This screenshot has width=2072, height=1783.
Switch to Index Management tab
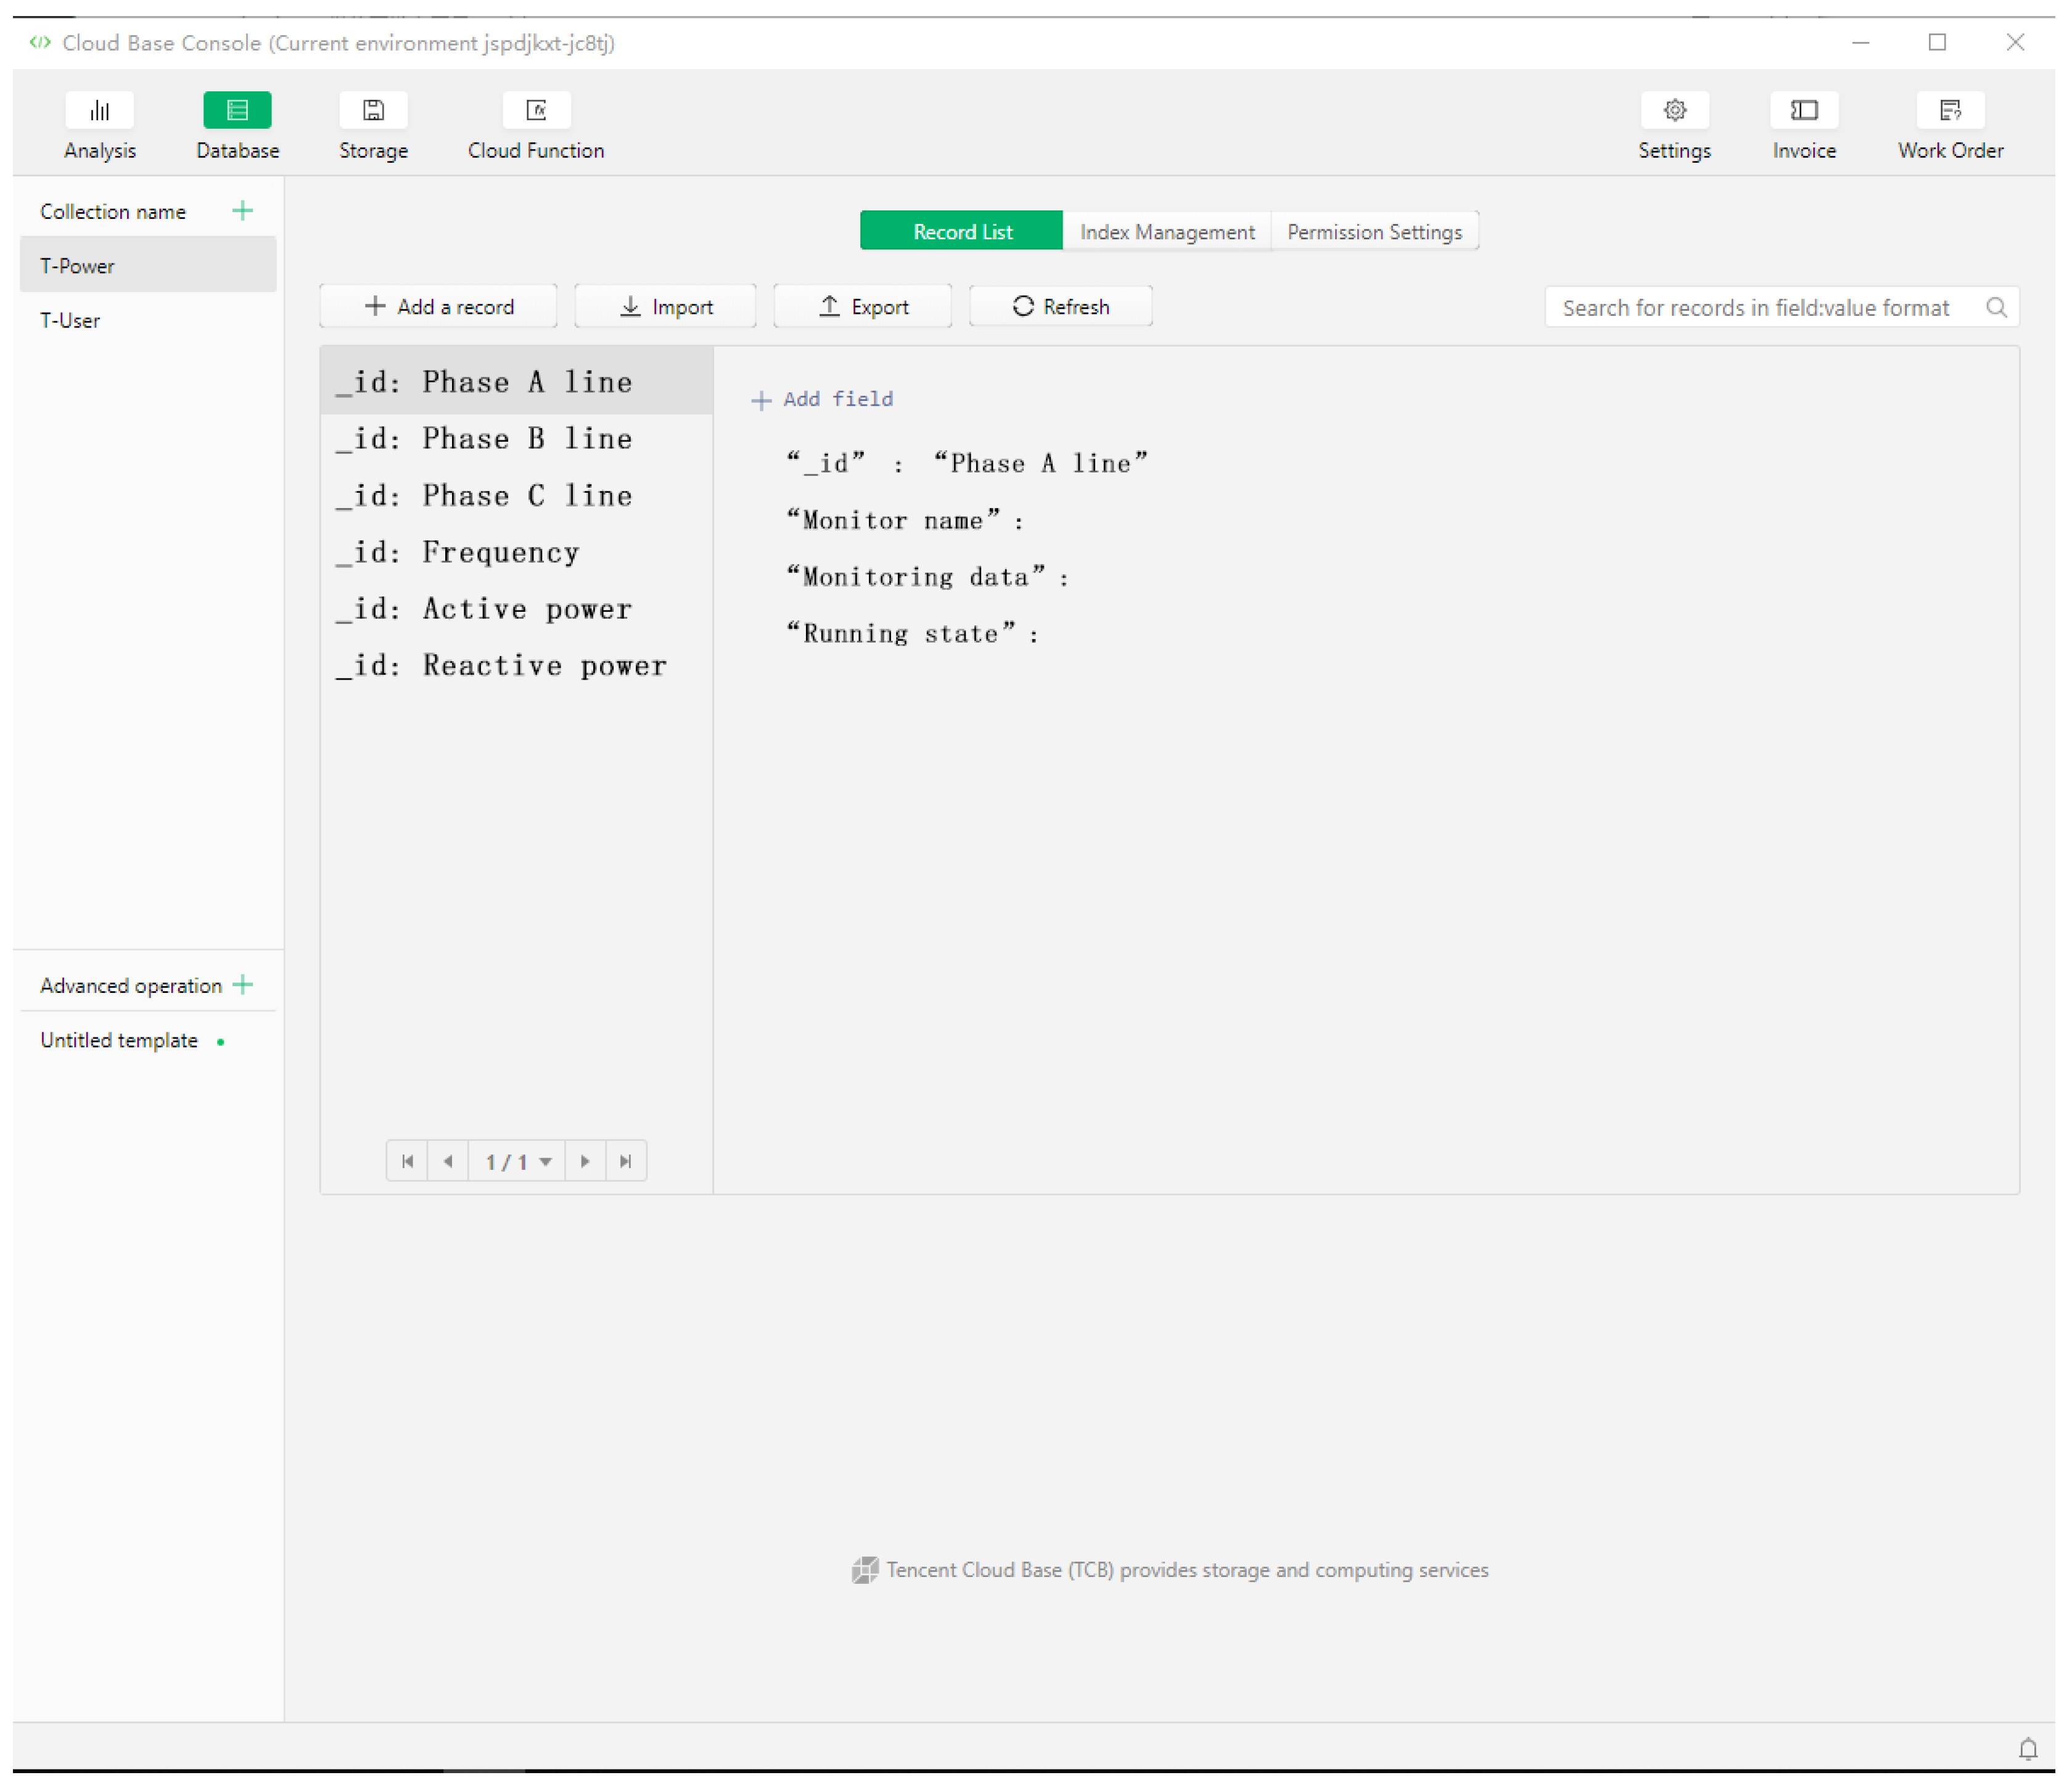[1166, 232]
